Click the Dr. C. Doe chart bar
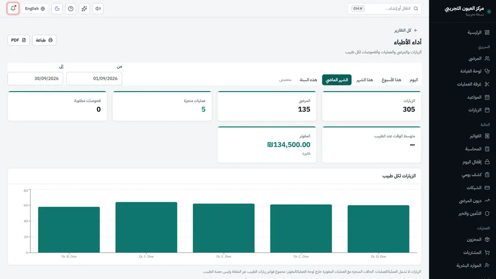Screen dimensions: 496x279 (x=301, y=228)
